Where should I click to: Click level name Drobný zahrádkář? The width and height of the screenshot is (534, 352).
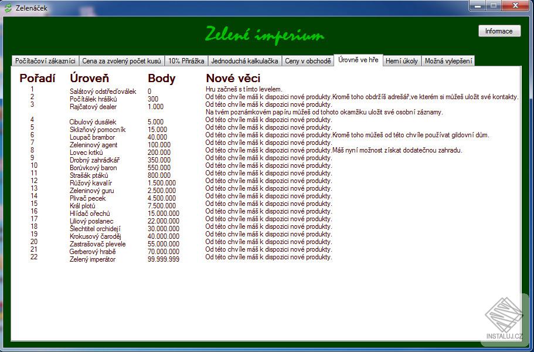(x=94, y=160)
